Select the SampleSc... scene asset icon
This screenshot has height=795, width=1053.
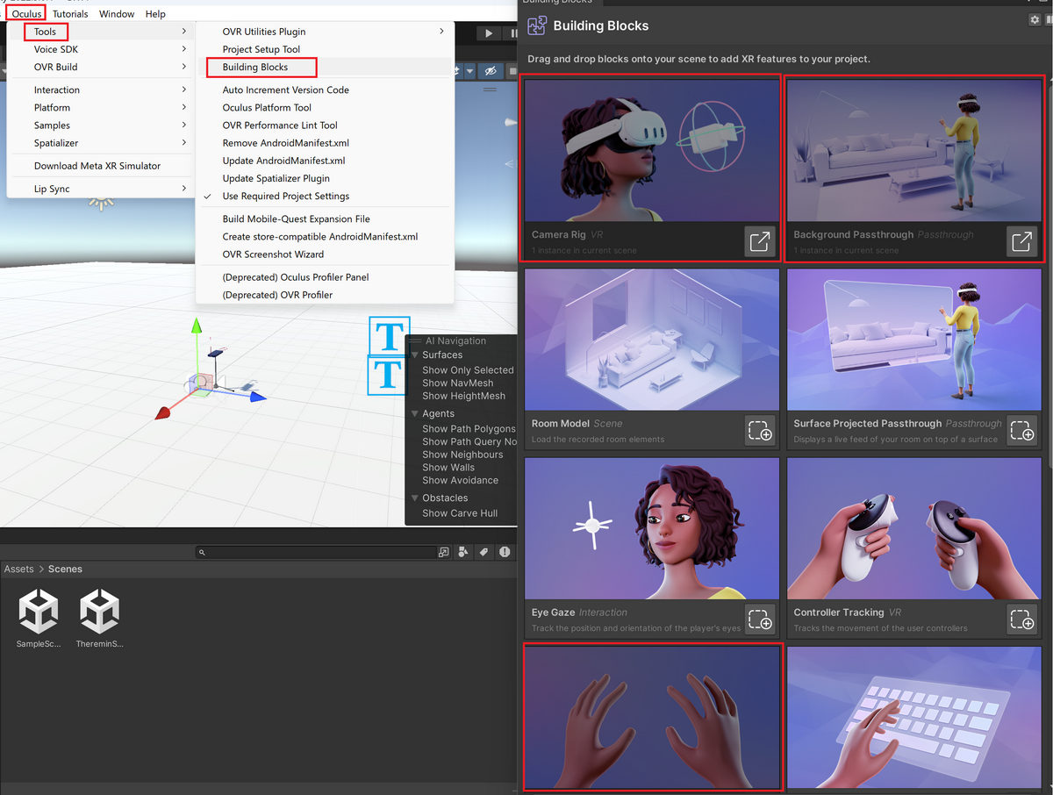[38, 612]
